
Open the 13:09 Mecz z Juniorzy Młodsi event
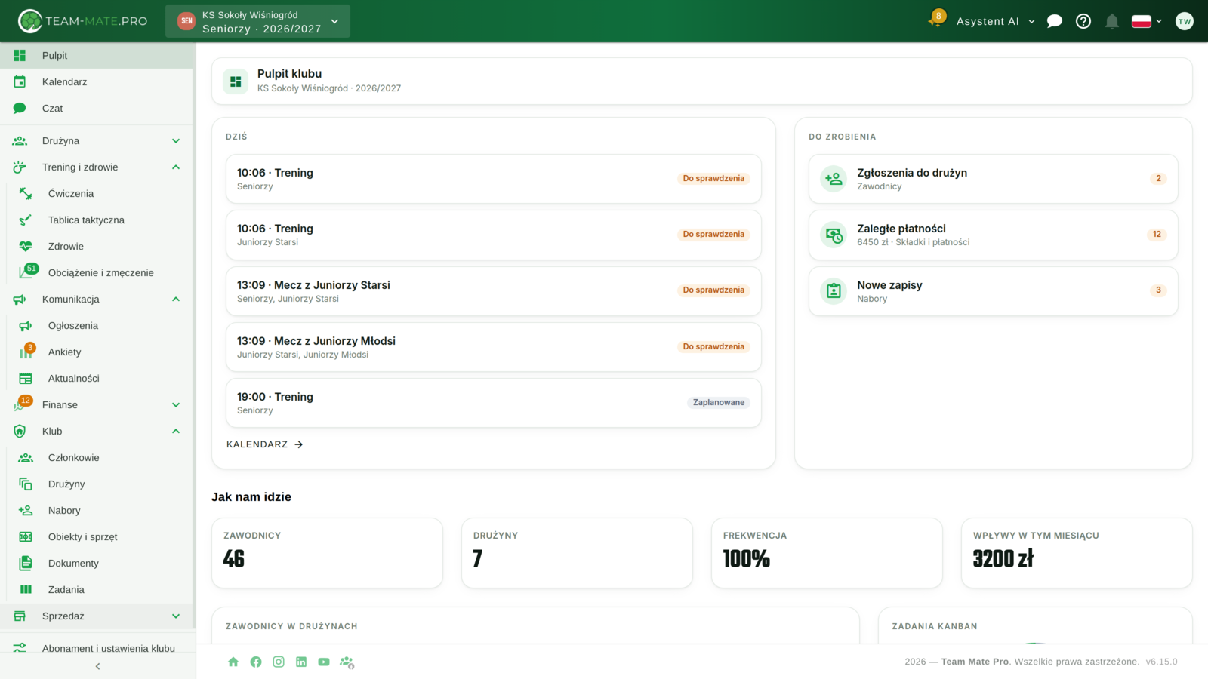[494, 347]
